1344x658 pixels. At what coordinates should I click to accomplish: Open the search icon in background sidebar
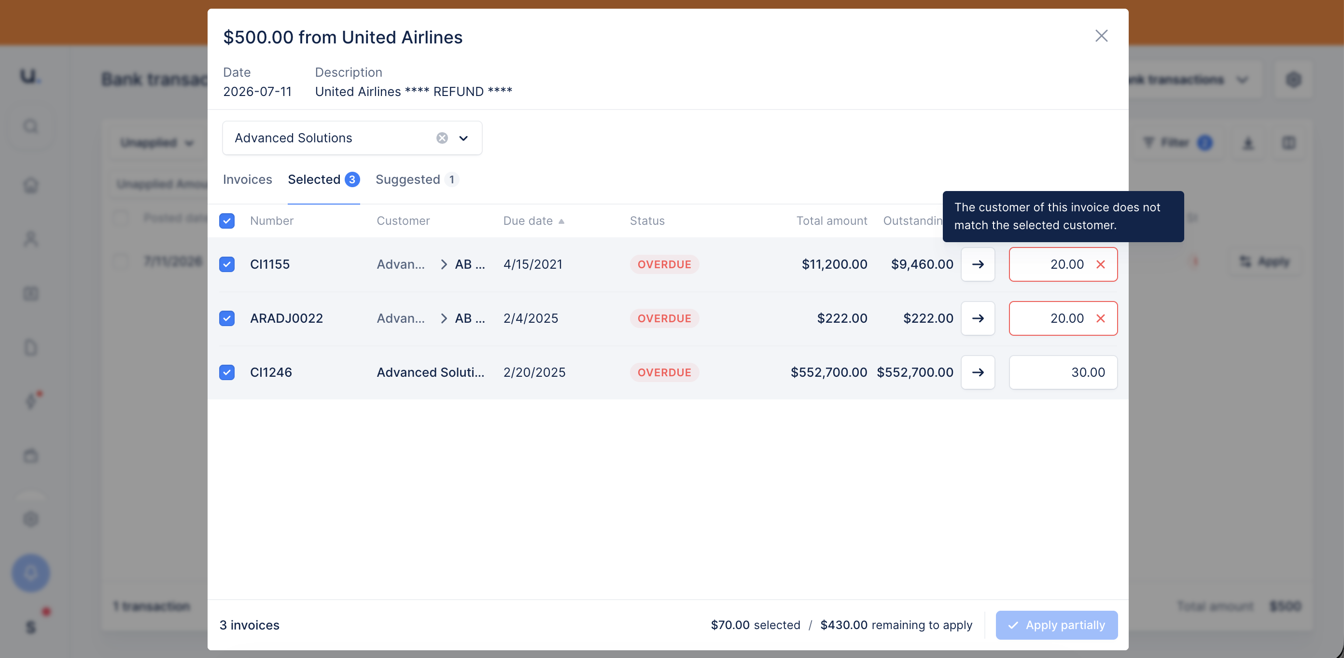pos(31,127)
